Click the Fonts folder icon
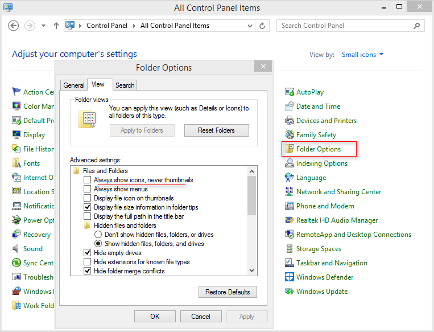This screenshot has height=332, width=434. pos(16,163)
